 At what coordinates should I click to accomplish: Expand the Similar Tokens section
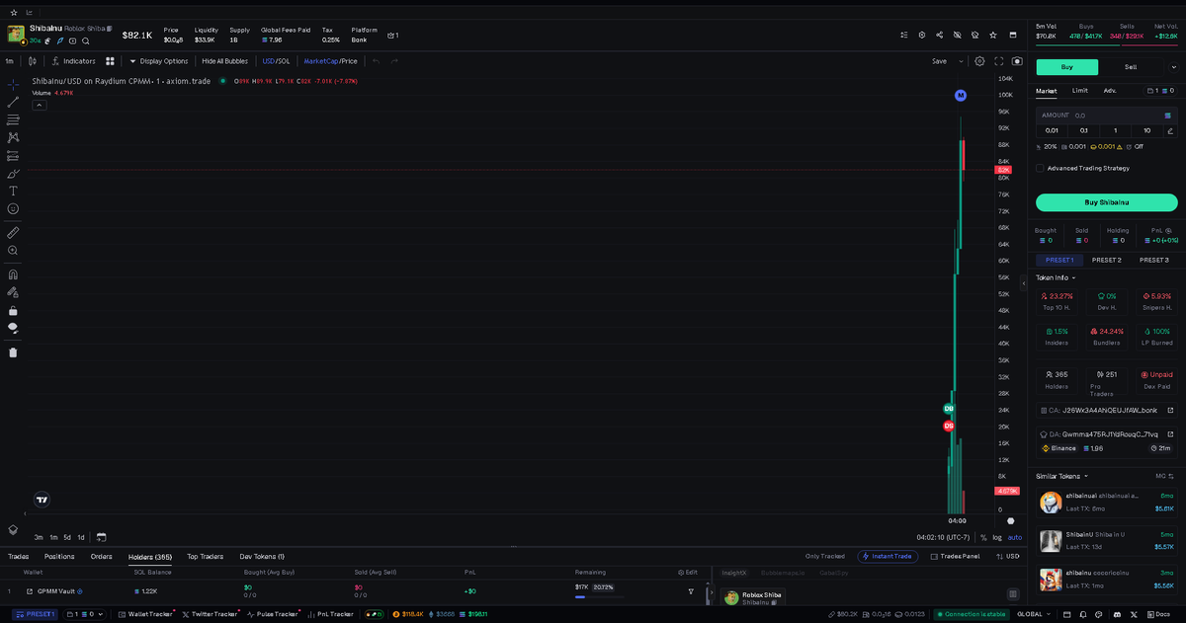click(1060, 476)
